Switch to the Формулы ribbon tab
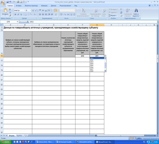Viewport: 159px width, 144px height. coord(44,6)
